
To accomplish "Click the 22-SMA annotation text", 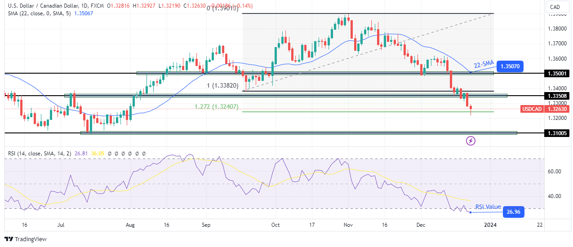I will 483,64.
